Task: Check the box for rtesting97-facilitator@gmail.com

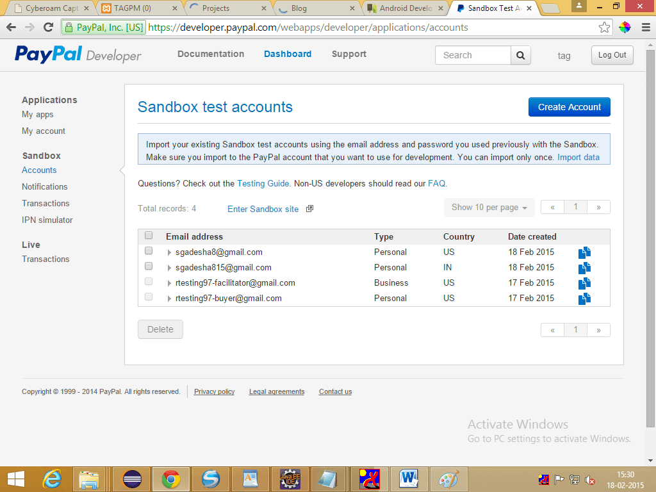Action: pyautogui.click(x=149, y=282)
